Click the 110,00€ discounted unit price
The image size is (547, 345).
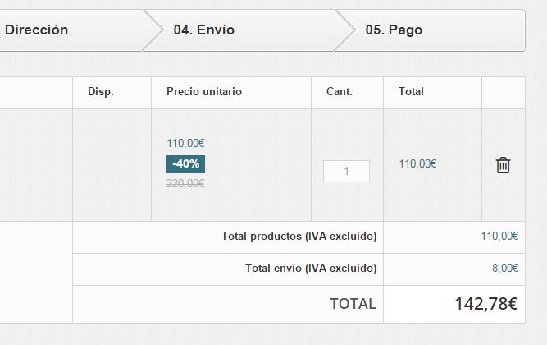[x=185, y=143]
